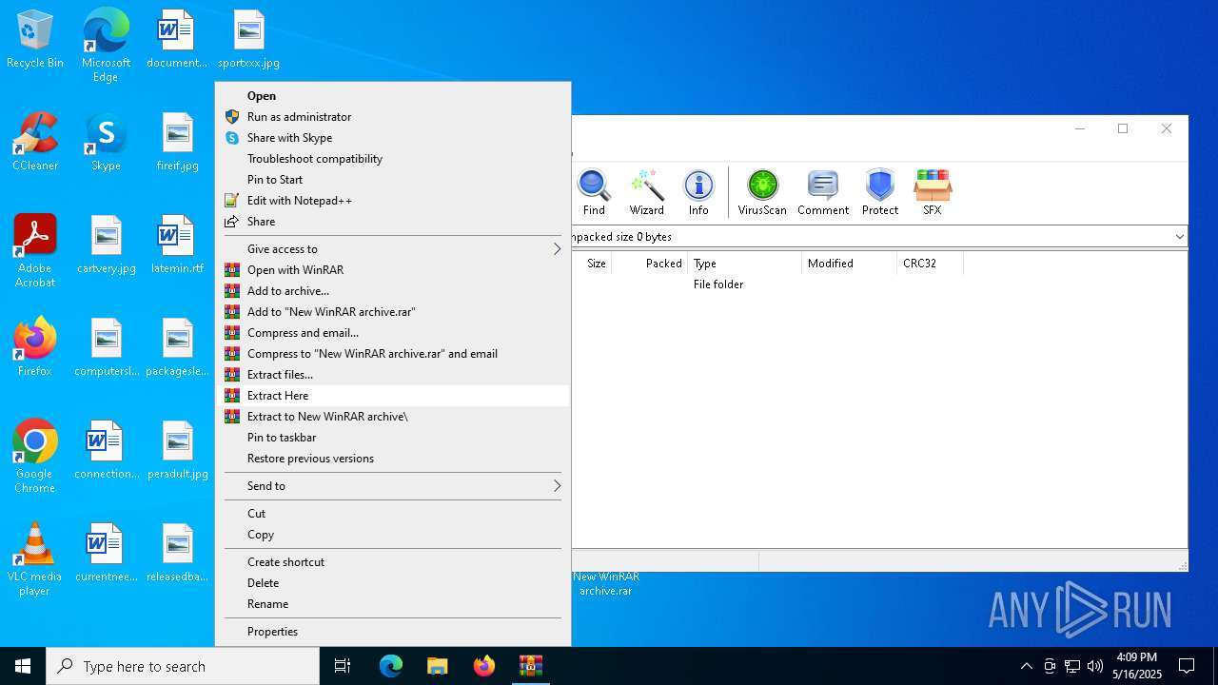Select Share with Skype option
The height and width of the screenshot is (685, 1218).
point(393,138)
